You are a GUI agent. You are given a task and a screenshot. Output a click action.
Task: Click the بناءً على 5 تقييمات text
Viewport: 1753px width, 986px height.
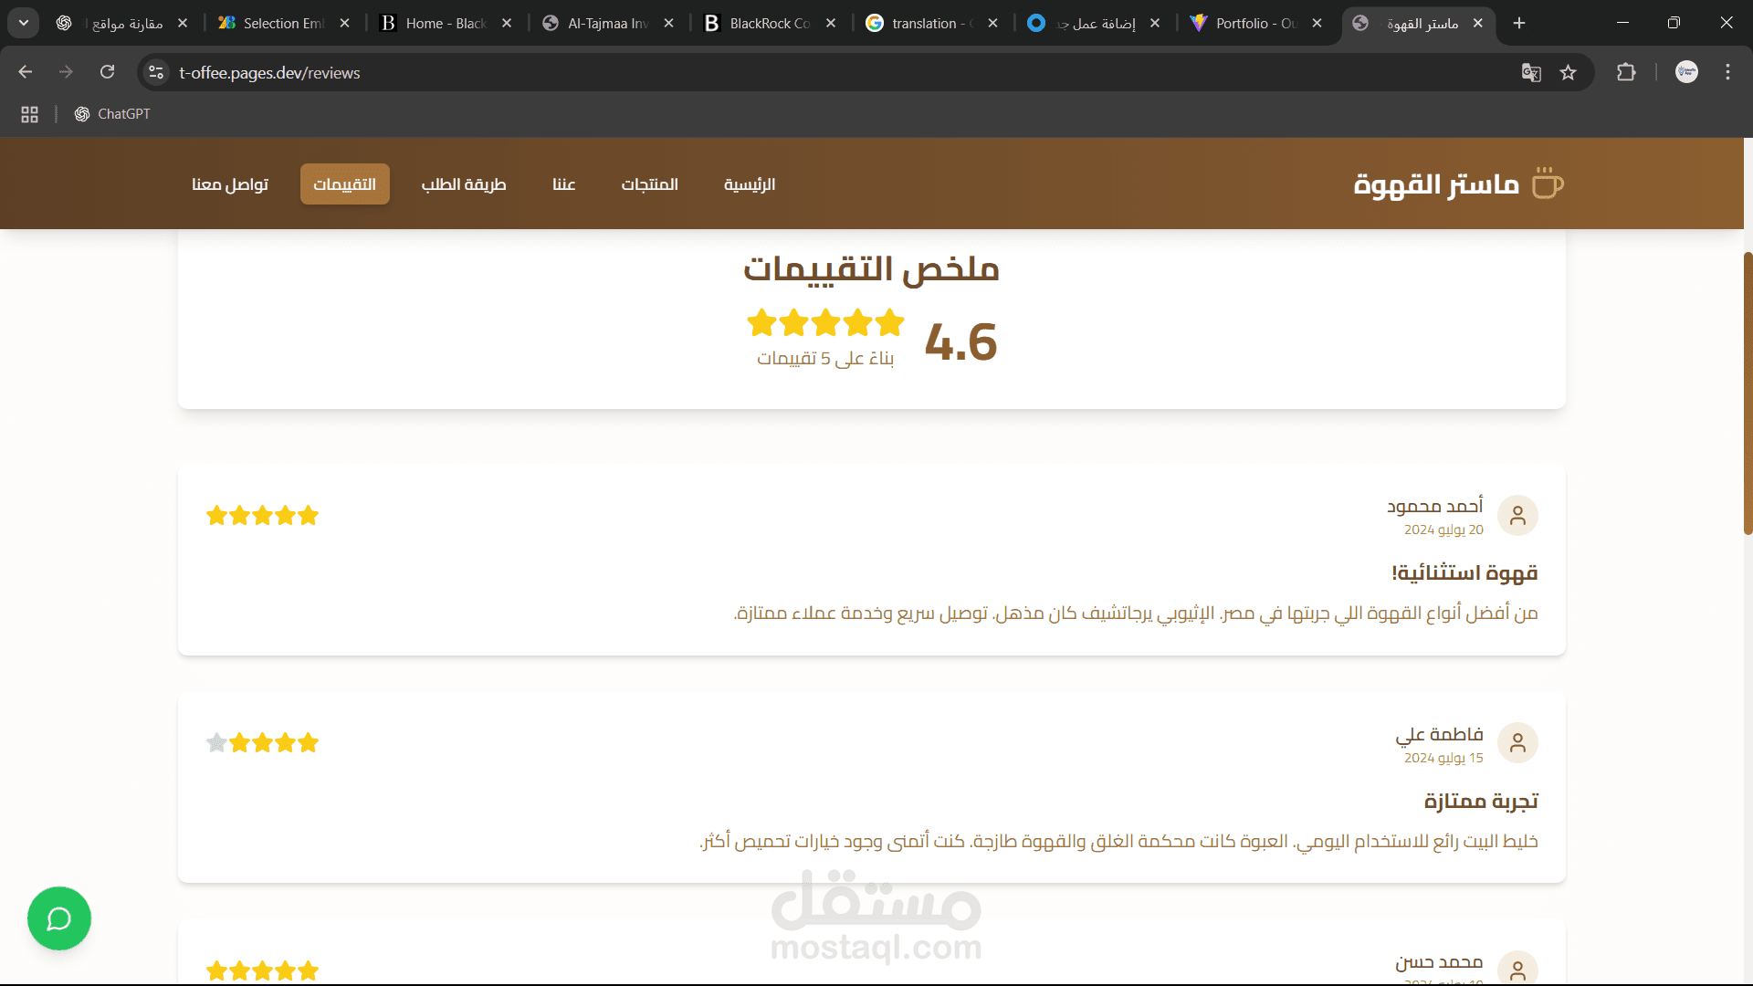[x=825, y=358]
